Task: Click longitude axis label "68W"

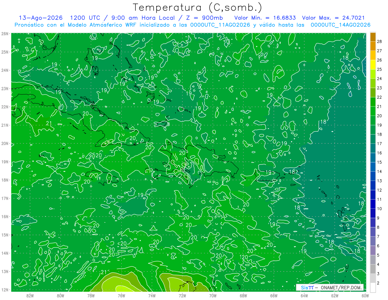Action: pos(243,295)
